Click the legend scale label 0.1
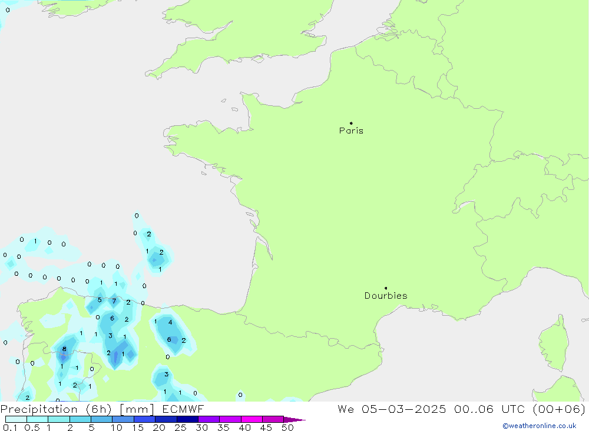The height and width of the screenshot is (431, 589). click(x=10, y=427)
